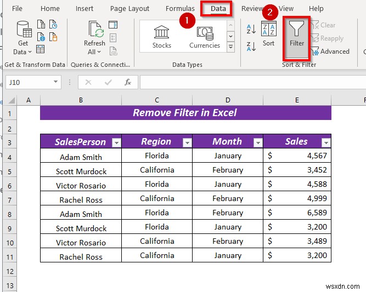The width and height of the screenshot is (366, 292).
Task: Switch to the Data tab
Action: pyautogui.click(x=218, y=9)
